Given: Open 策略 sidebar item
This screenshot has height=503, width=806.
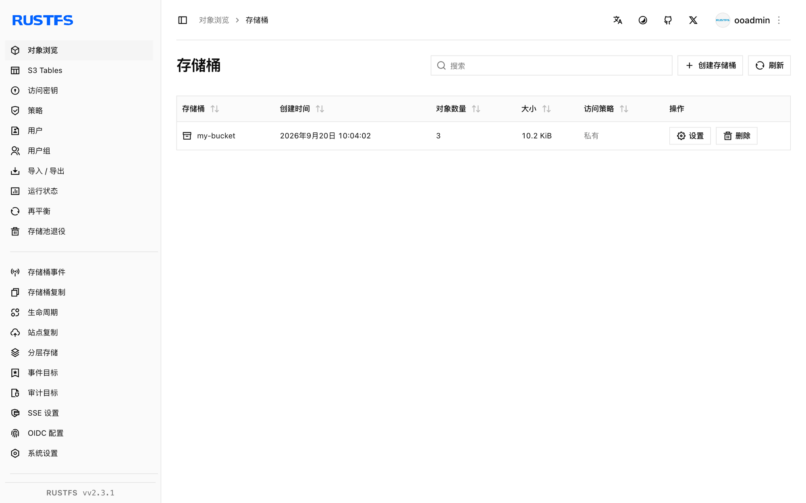Looking at the screenshot, I should (79, 111).
